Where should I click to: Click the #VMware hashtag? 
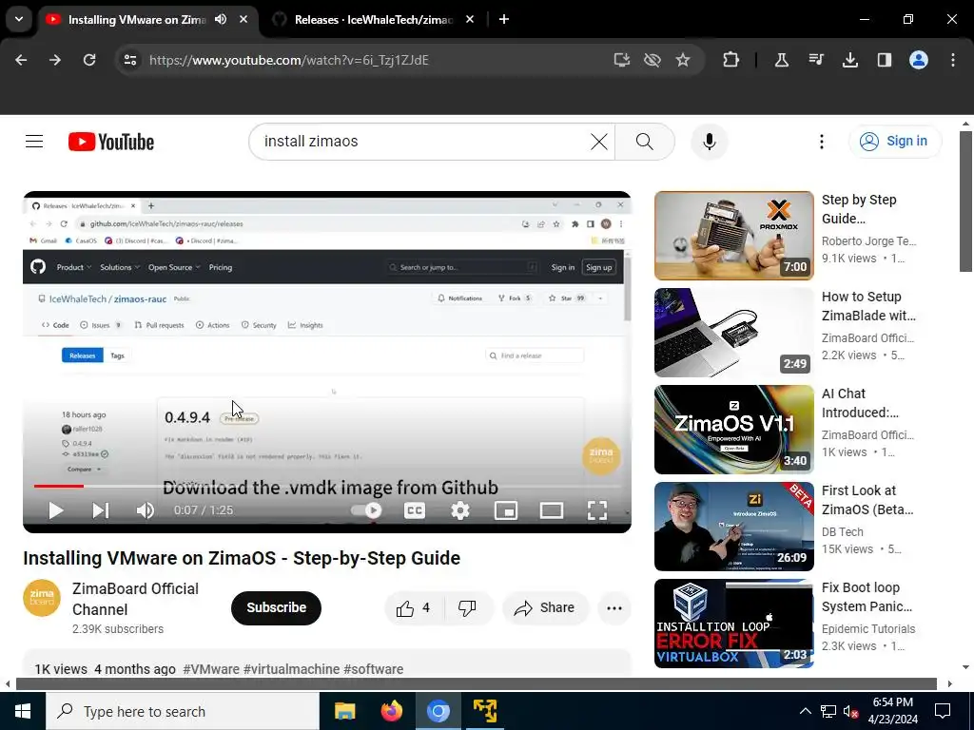(211, 669)
